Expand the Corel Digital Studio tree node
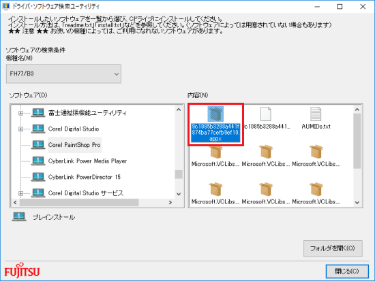Image resolution: width=375 pixels, height=281 pixels. [21, 129]
